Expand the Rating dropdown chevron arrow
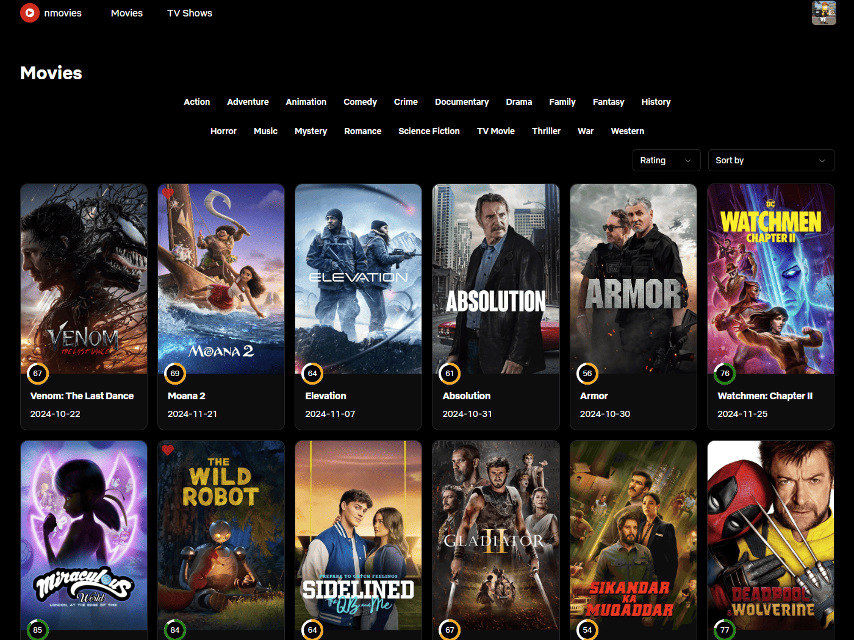Screen dimensions: 854x640 point(688,160)
